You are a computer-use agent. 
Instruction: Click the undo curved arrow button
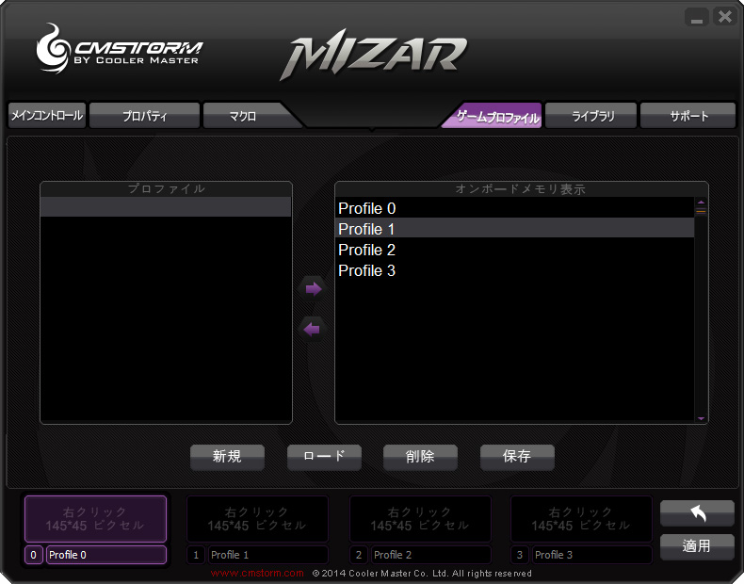tap(697, 513)
